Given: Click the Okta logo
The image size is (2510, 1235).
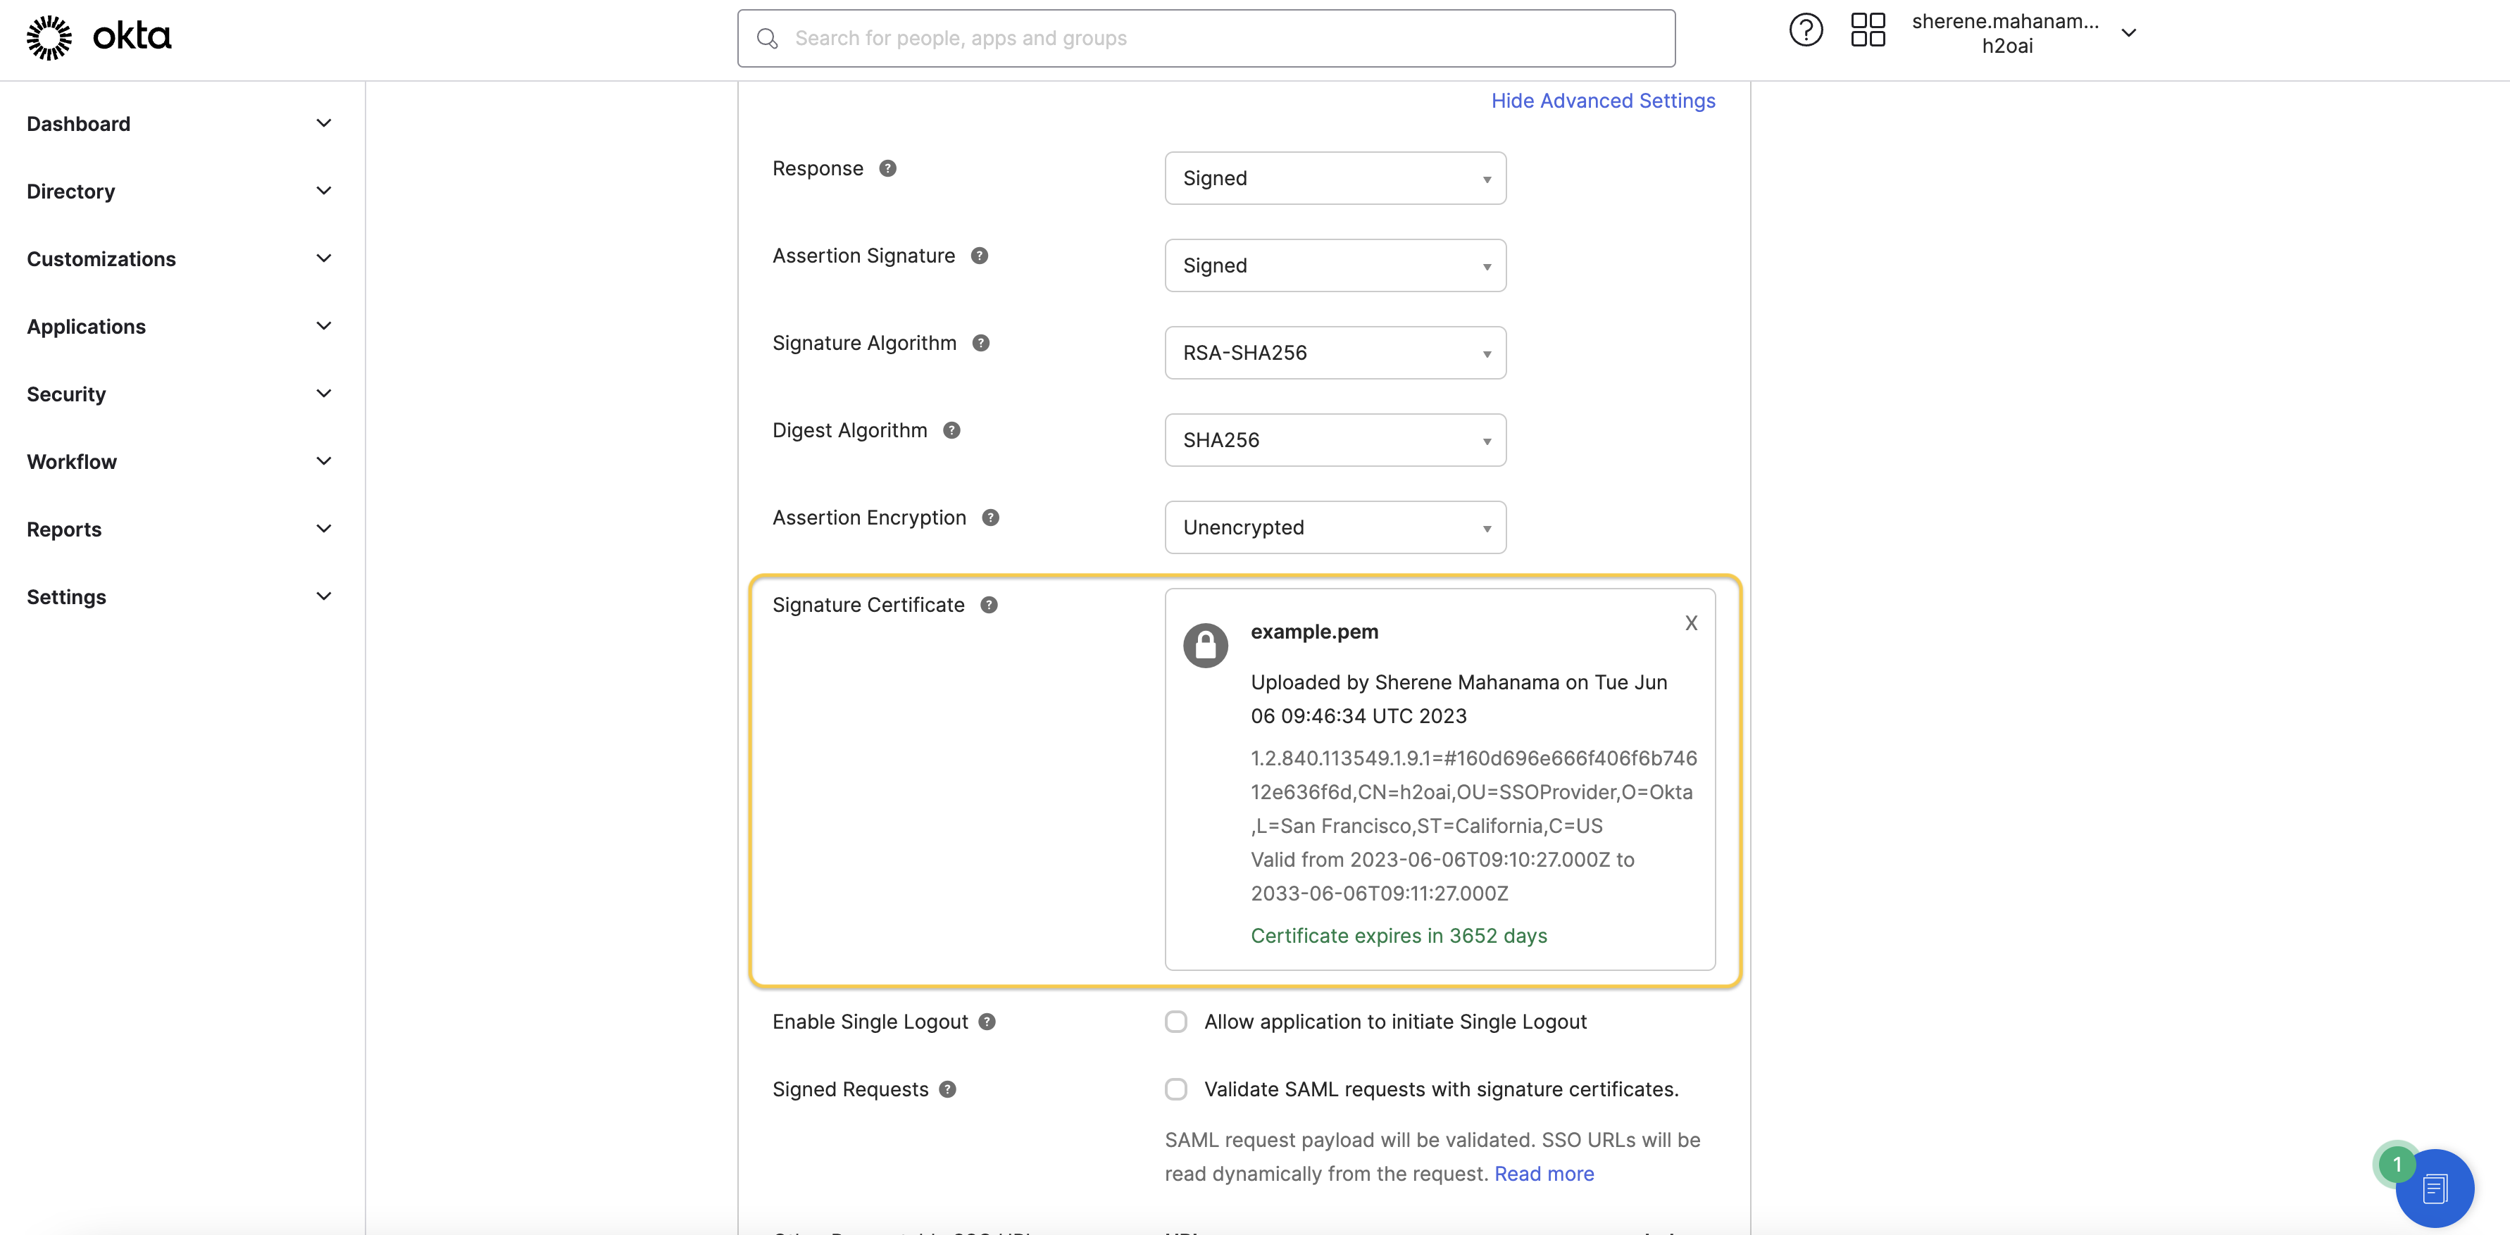Looking at the screenshot, I should click(99, 38).
